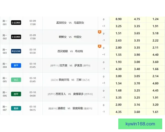Click the [西甲20] ranking label
This screenshot has height=132, width=165.
[89, 94]
